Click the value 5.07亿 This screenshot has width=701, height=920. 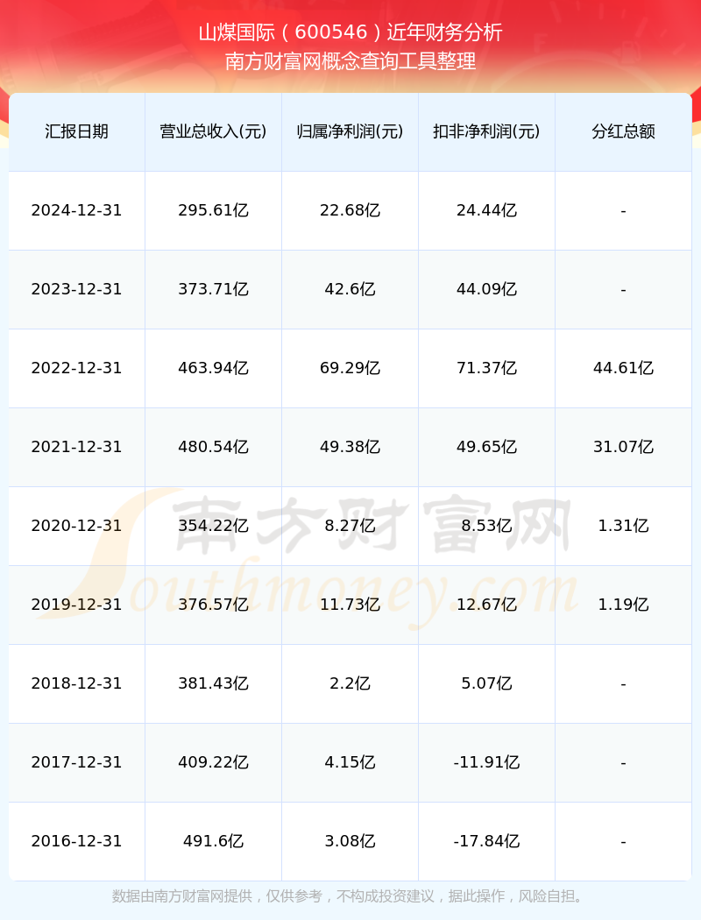(487, 683)
